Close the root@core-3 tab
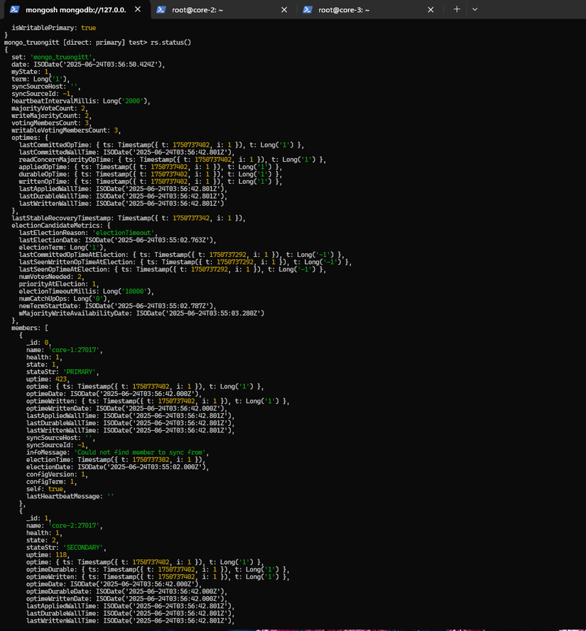The width and height of the screenshot is (586, 631). coord(430,9)
